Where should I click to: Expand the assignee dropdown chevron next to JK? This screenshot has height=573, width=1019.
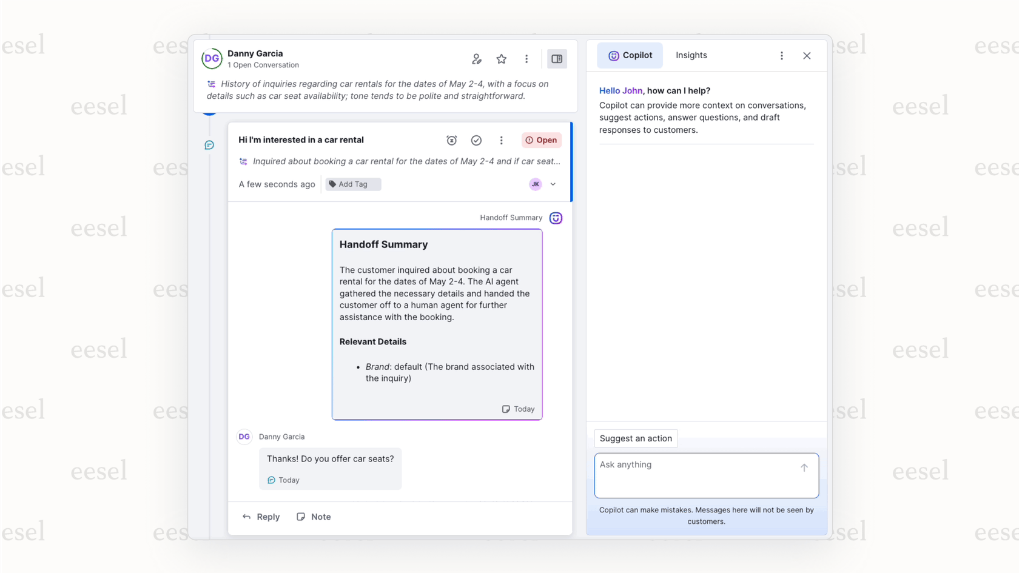click(553, 184)
